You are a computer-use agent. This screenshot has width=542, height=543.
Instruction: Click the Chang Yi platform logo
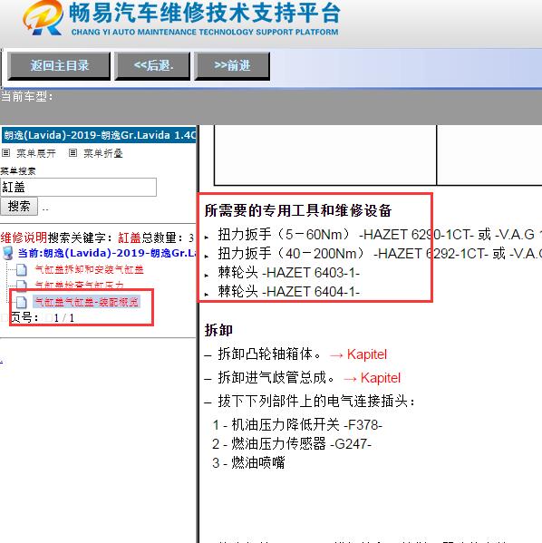[43, 18]
